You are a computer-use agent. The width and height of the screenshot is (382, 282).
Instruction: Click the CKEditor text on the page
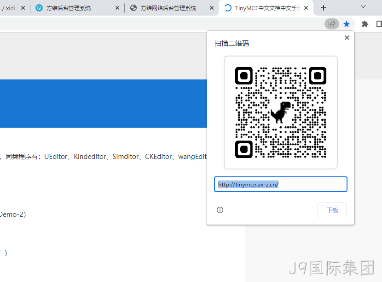[158, 157]
